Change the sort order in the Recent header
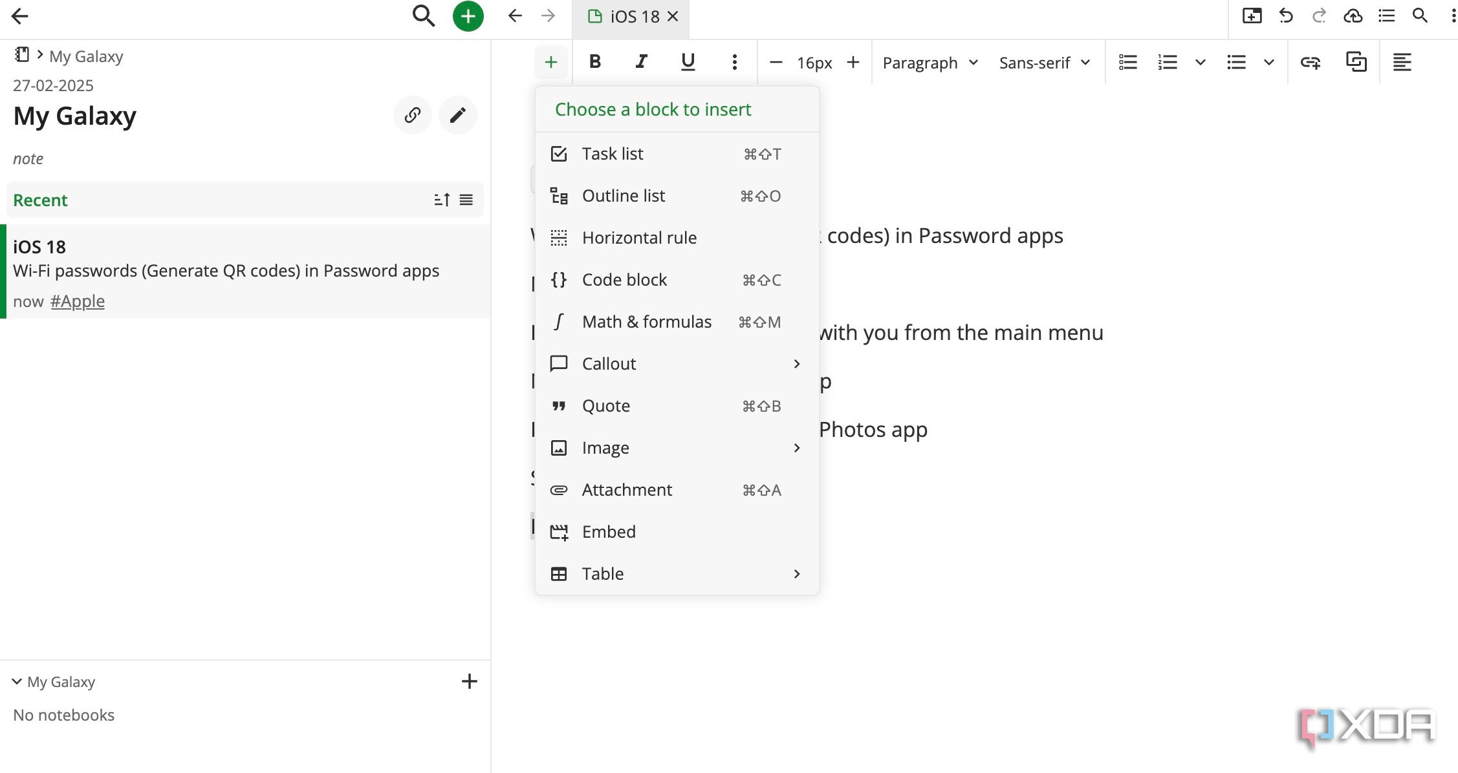The image size is (1458, 773). [442, 200]
